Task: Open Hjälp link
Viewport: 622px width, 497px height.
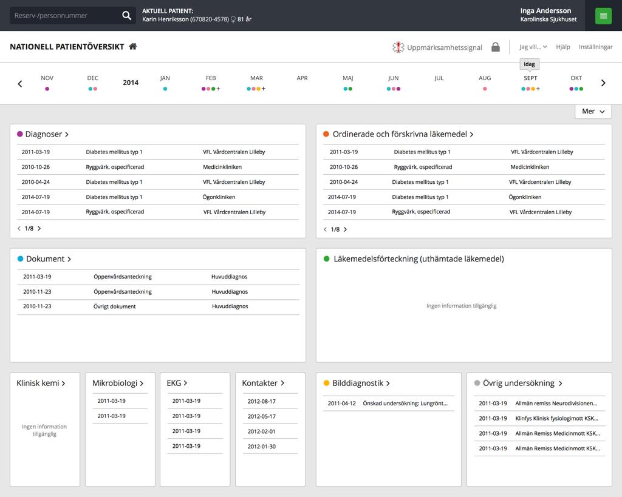Action: pos(563,47)
